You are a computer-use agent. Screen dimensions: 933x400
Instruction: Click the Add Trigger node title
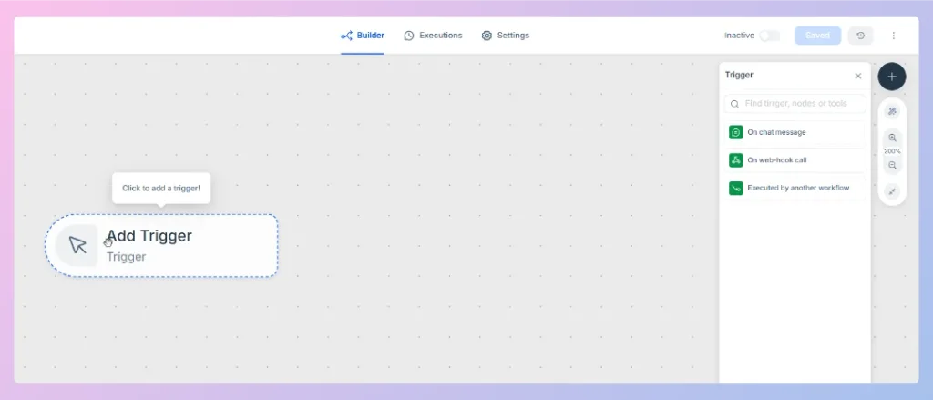pos(149,236)
